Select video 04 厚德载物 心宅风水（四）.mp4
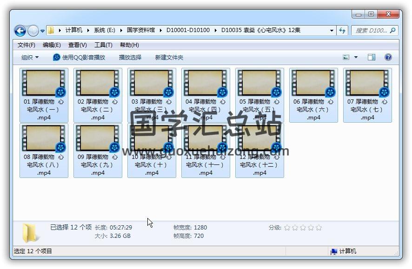412x269 pixels. 206,95
